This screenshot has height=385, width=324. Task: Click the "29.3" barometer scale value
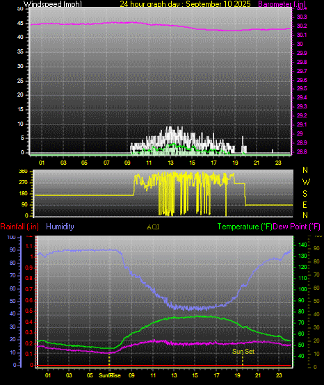(302, 106)
